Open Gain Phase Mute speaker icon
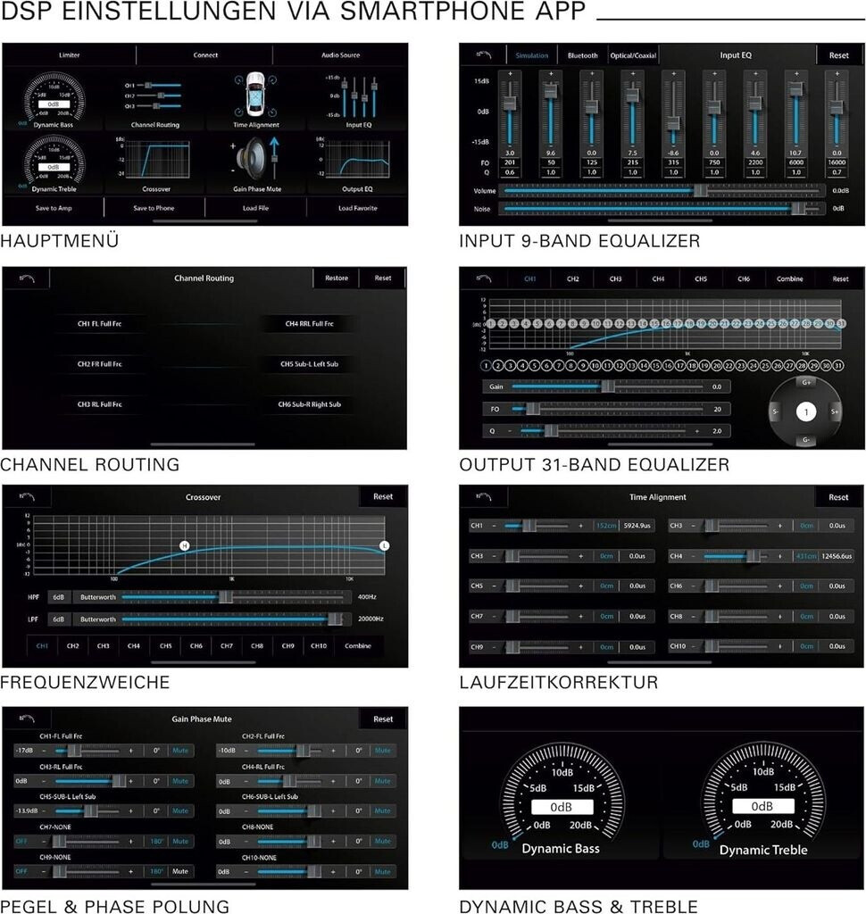The height and width of the screenshot is (914, 866). (x=255, y=159)
